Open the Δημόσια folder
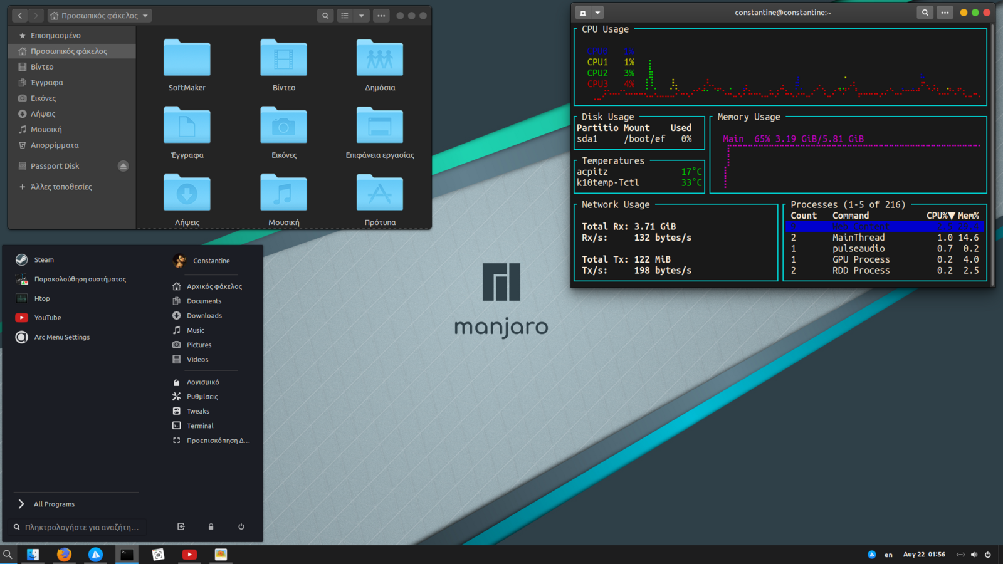The width and height of the screenshot is (1003, 564). point(380,58)
